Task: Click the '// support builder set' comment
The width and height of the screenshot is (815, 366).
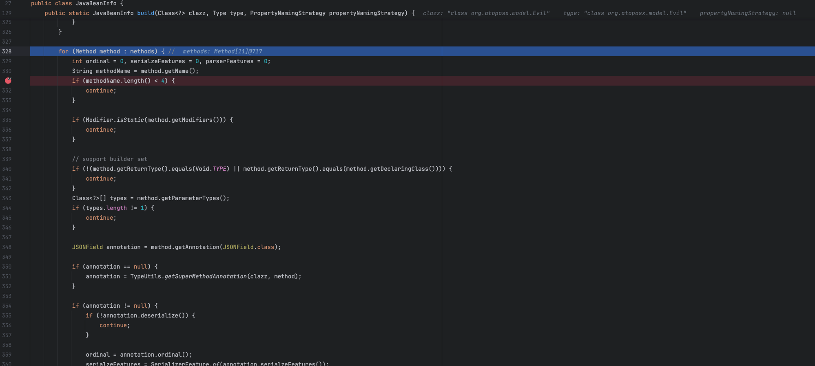Action: click(110, 159)
